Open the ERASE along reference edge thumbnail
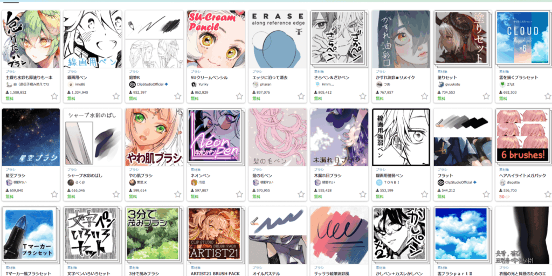 tap(278, 39)
